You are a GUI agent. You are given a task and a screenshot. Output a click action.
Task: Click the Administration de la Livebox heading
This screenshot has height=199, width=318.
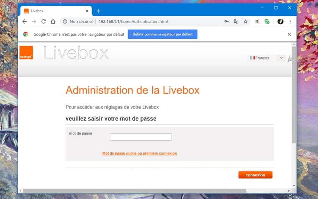click(x=132, y=90)
